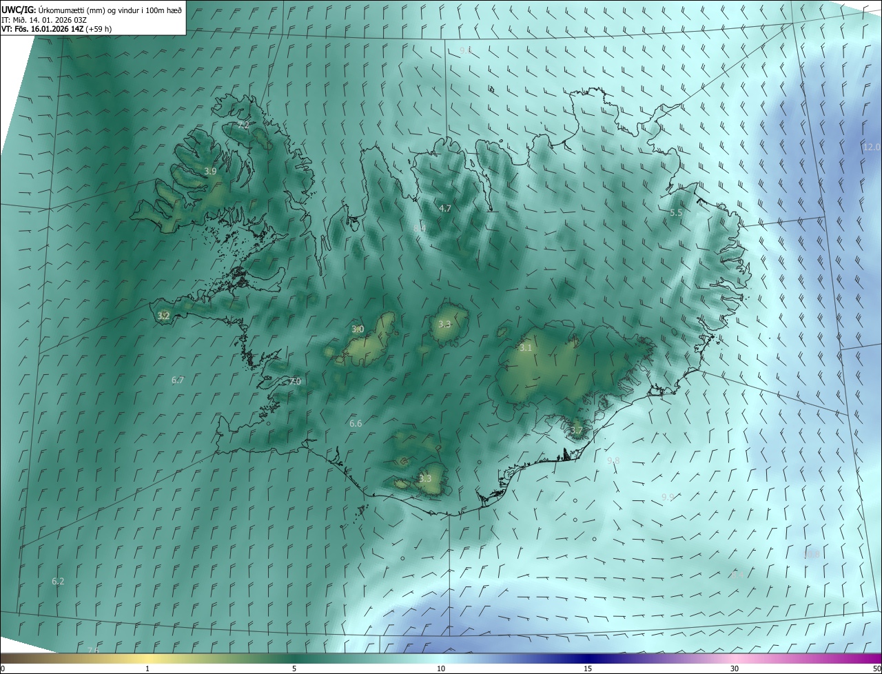Screen dimensions: 882x674
Task: Click the 3.2 value on the Snæfellsnes peninsula
Action: pyautogui.click(x=163, y=316)
